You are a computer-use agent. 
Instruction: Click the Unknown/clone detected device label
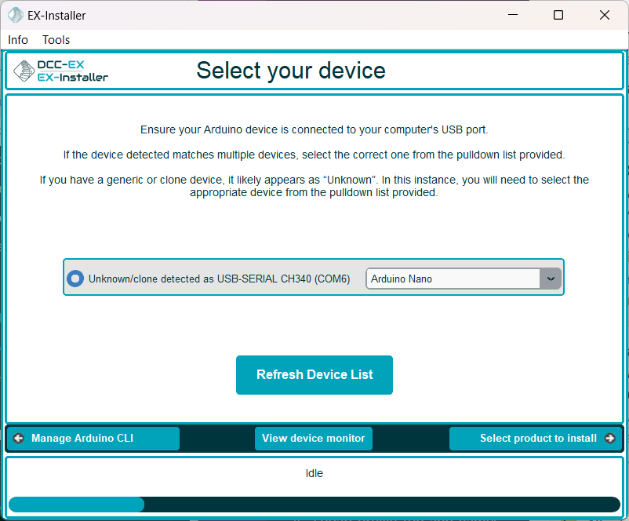219,279
